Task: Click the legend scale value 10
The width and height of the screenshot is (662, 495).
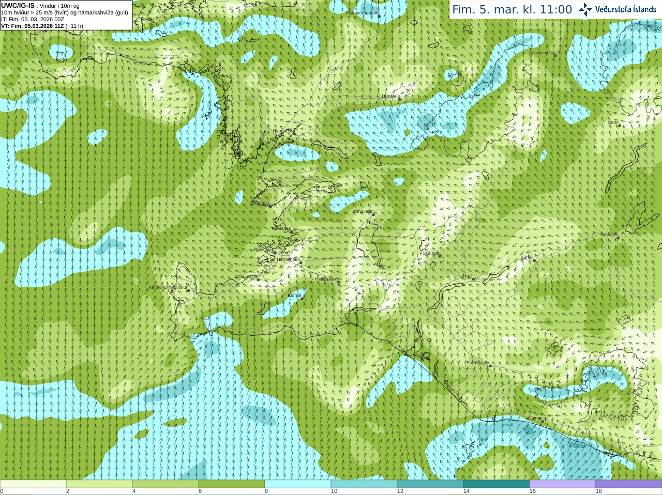Action: pyautogui.click(x=334, y=491)
